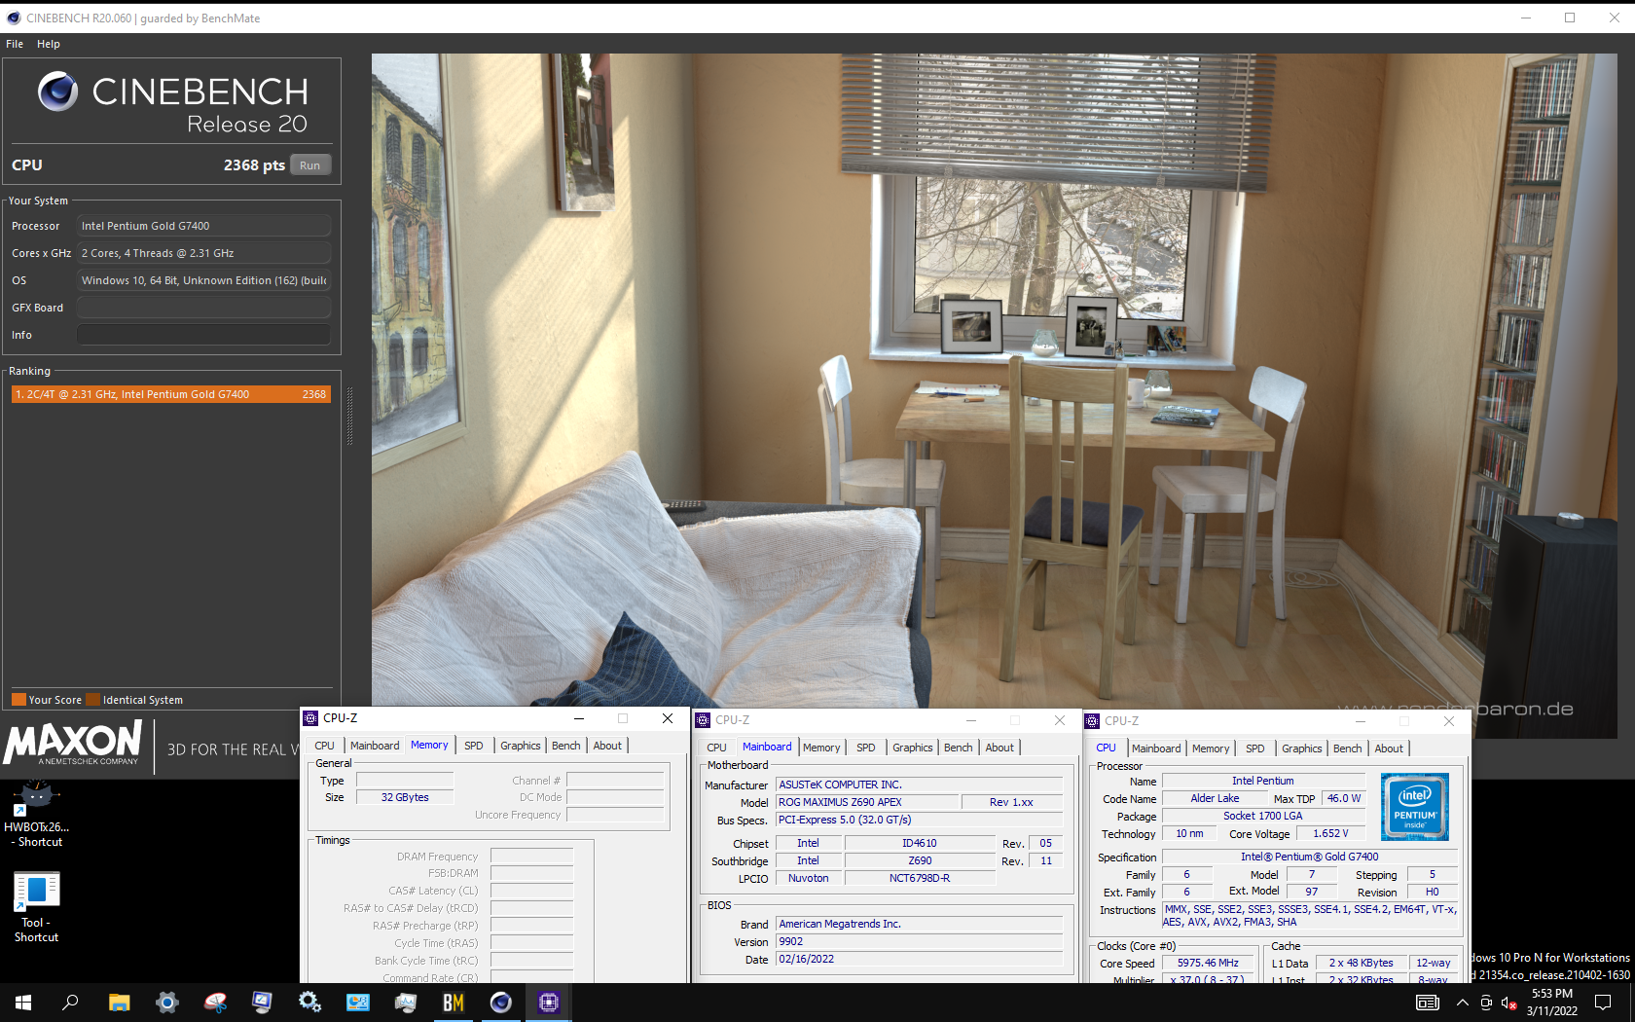Open taskbar Search
This screenshot has width=1635, height=1022.
click(70, 1003)
